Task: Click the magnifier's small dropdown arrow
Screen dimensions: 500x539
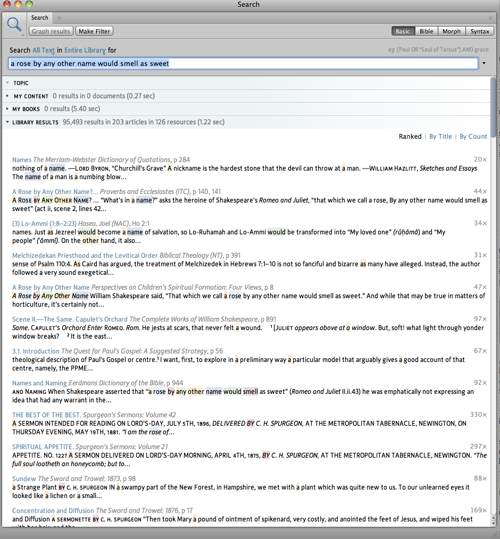Action: tap(23, 36)
